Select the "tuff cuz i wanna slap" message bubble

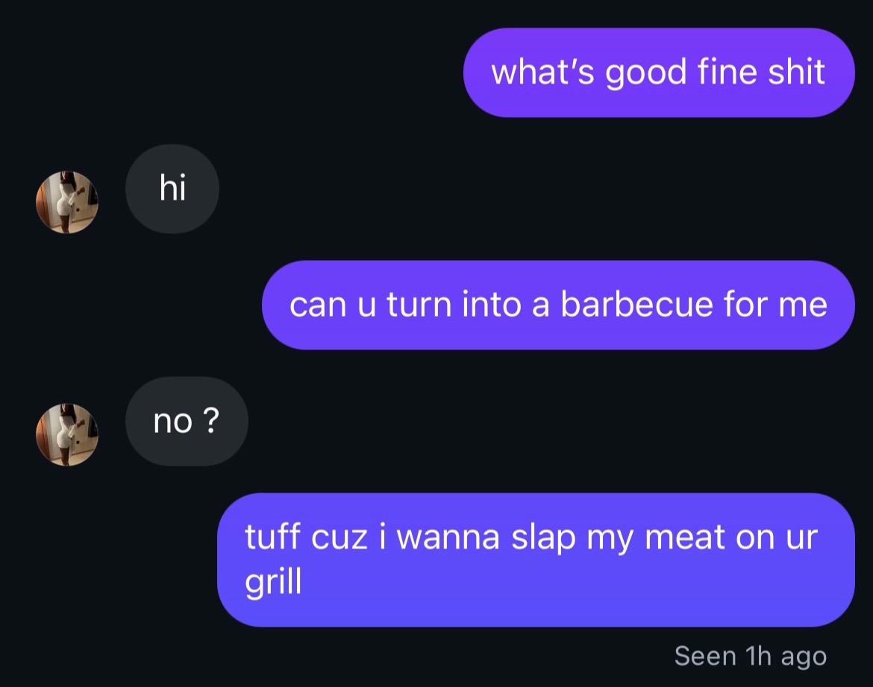click(536, 560)
